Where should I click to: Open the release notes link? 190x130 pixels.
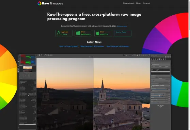pyautogui.click(x=122, y=26)
